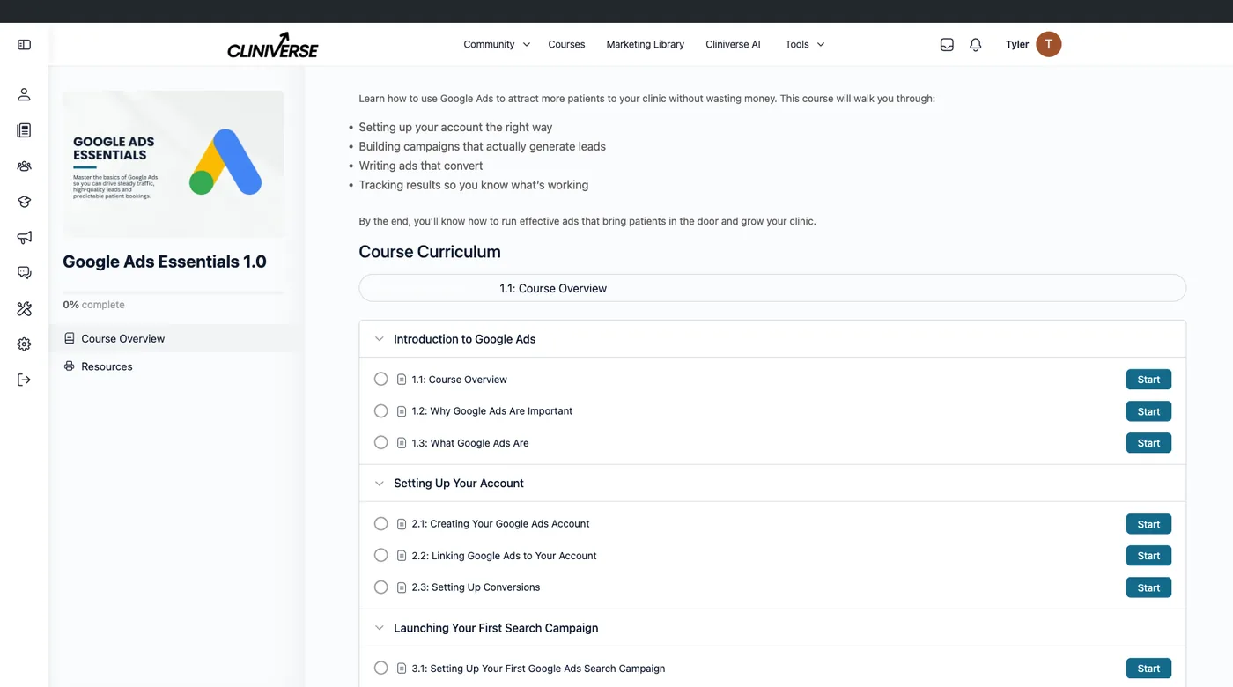Open the Courses menu item
This screenshot has height=687, width=1233.
(566, 44)
